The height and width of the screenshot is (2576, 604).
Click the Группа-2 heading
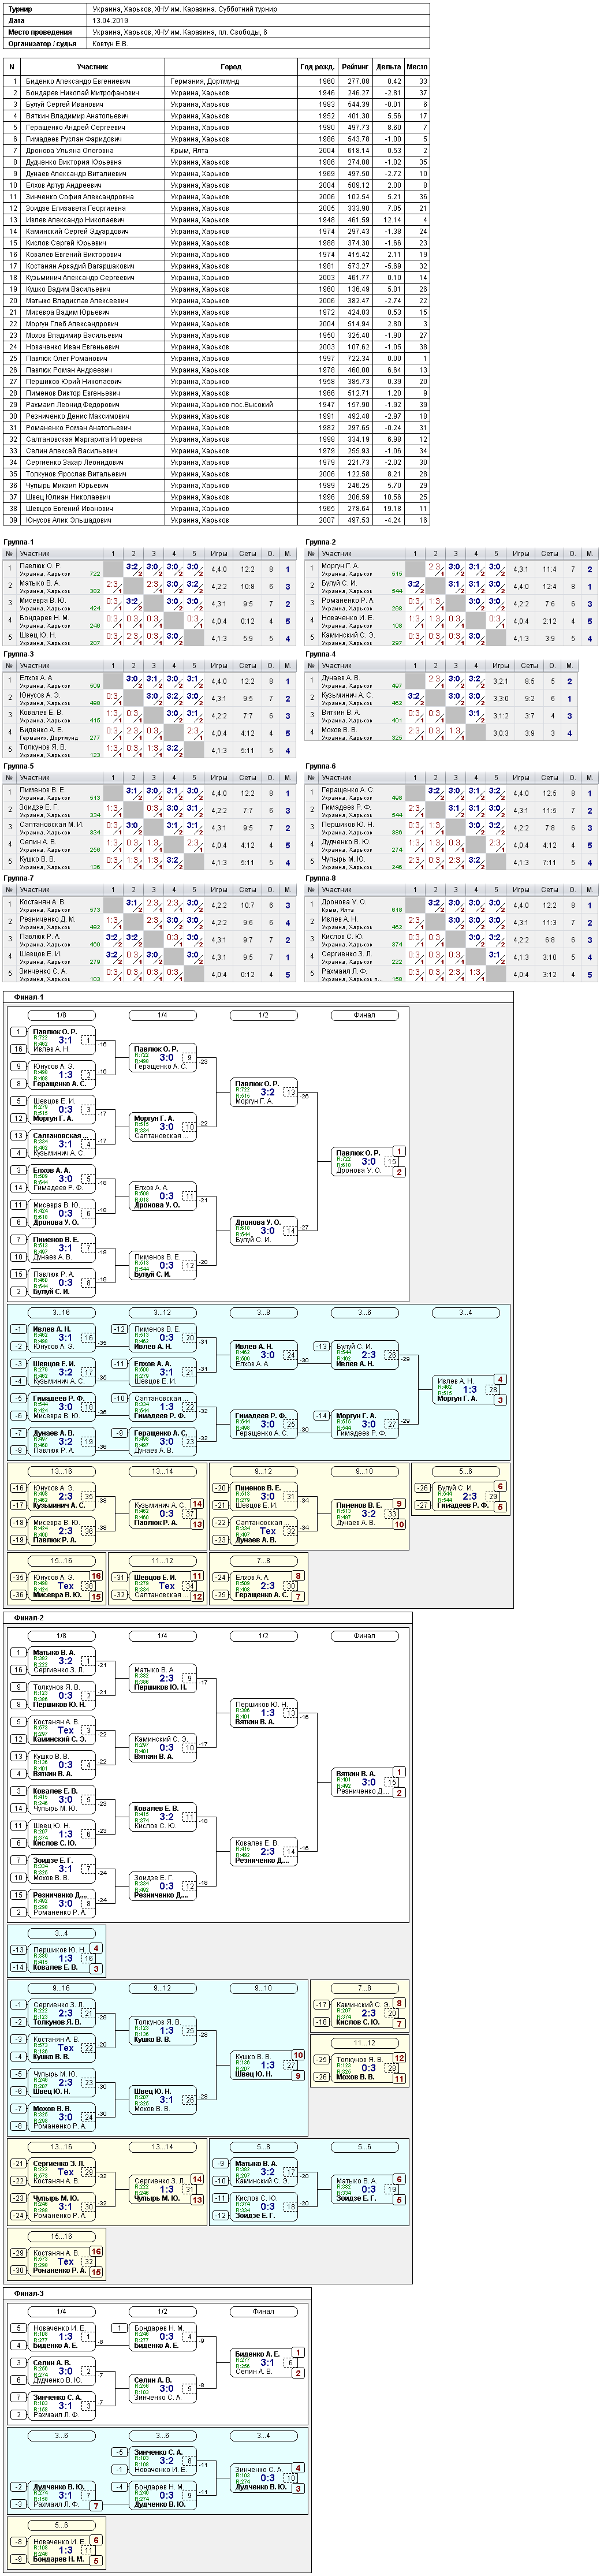[x=321, y=542]
